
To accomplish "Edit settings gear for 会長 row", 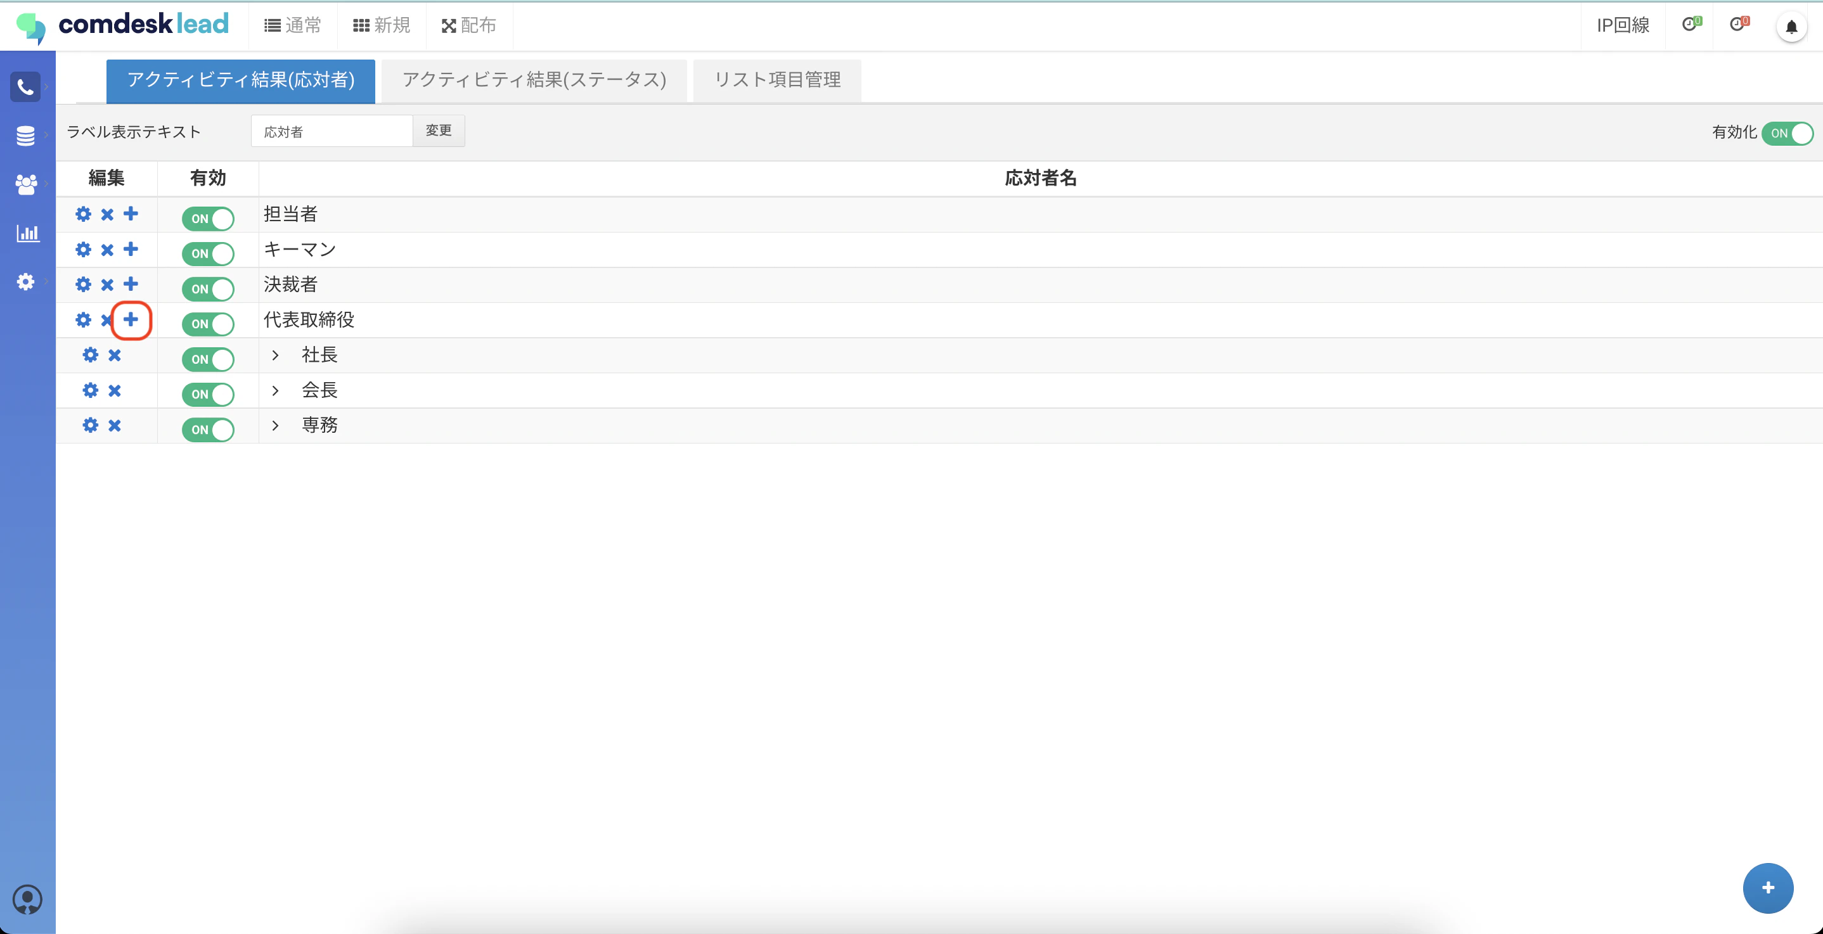I will click(91, 390).
